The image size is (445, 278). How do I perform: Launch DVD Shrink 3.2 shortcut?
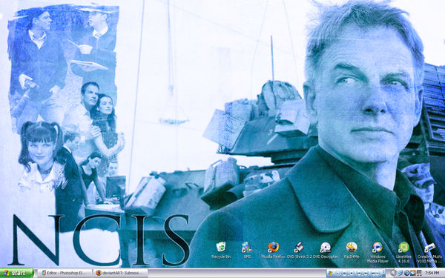(299, 250)
